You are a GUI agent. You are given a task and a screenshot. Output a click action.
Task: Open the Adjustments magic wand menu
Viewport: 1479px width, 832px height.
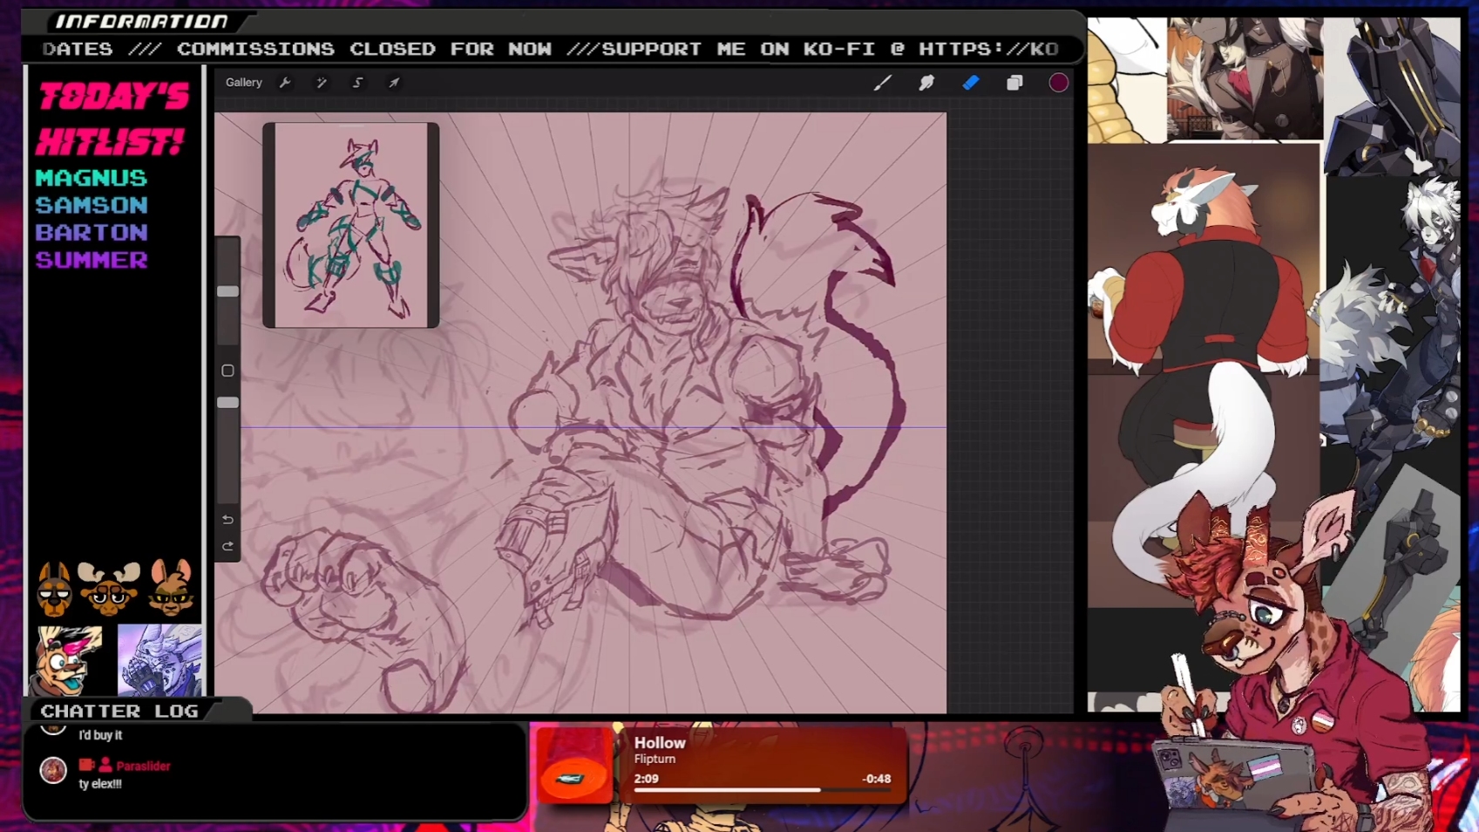click(322, 83)
